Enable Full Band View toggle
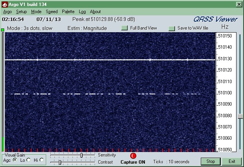244x167 pixels. [125, 28]
